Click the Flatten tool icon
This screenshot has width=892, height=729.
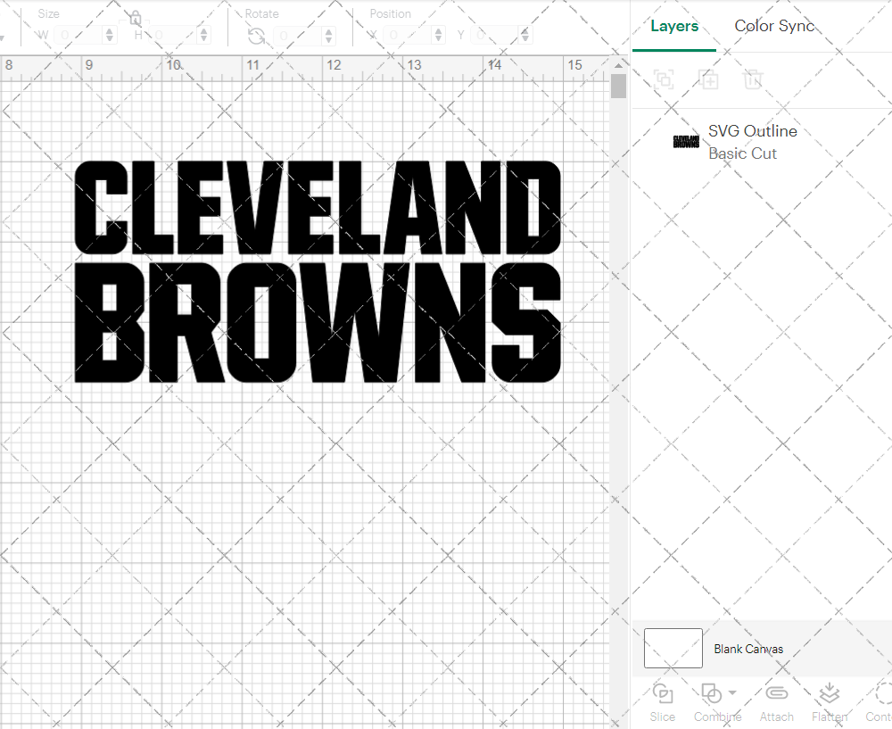(829, 693)
